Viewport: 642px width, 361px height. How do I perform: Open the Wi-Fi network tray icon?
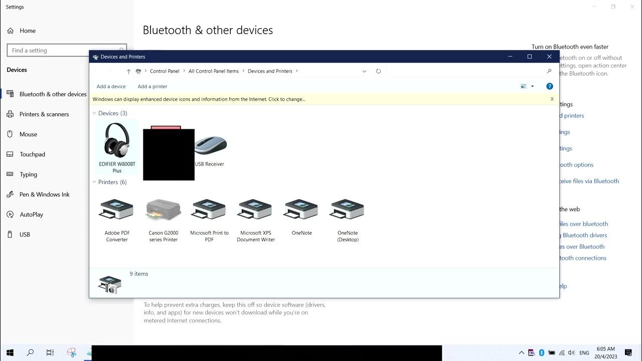pos(561,353)
